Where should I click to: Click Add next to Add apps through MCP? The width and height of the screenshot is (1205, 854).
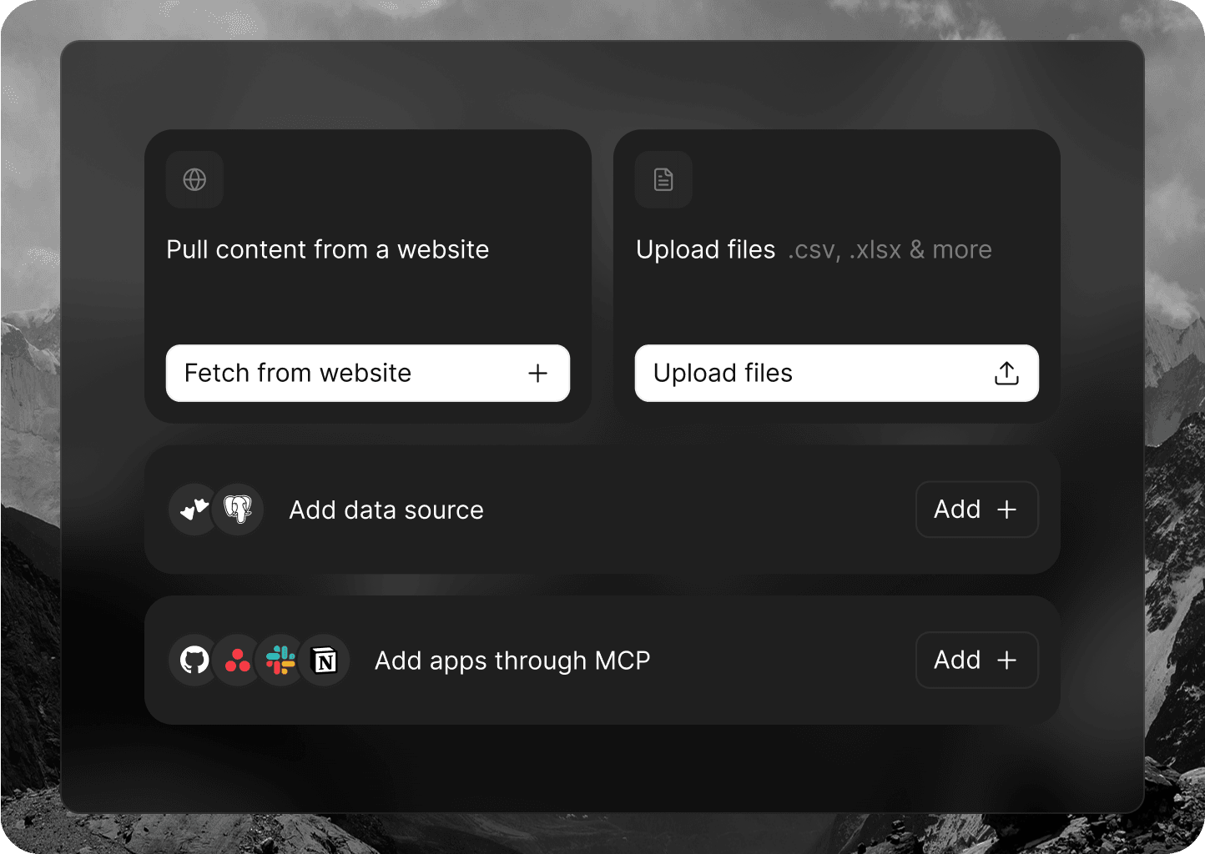pyautogui.click(x=976, y=660)
